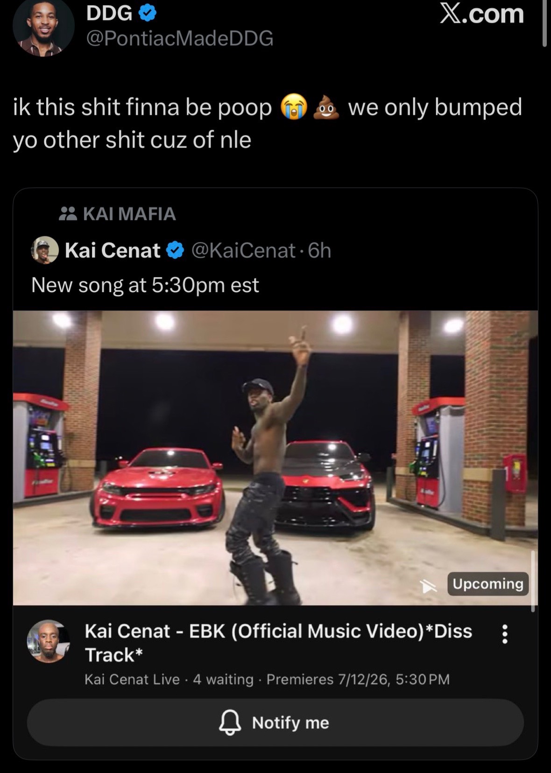Click the page scrollbar at top right
This screenshot has width=551, height=773.
coord(544,23)
